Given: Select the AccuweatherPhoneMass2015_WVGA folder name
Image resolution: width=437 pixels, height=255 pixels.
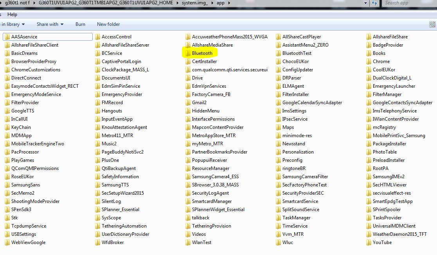Looking at the screenshot, I should (230, 37).
